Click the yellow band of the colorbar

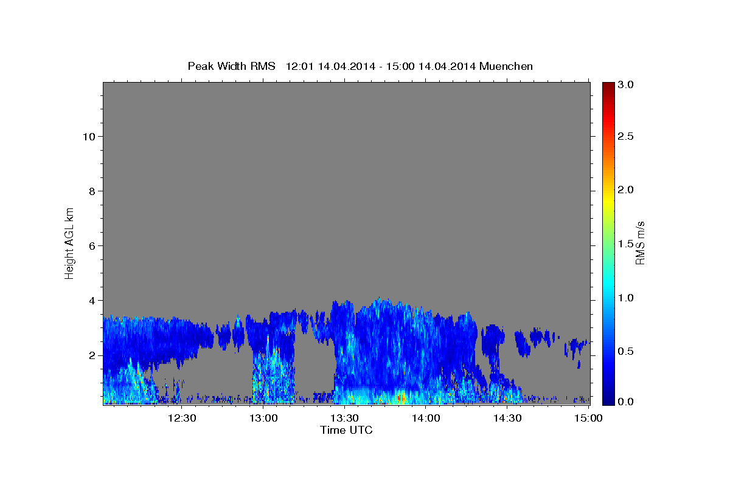tap(608, 200)
